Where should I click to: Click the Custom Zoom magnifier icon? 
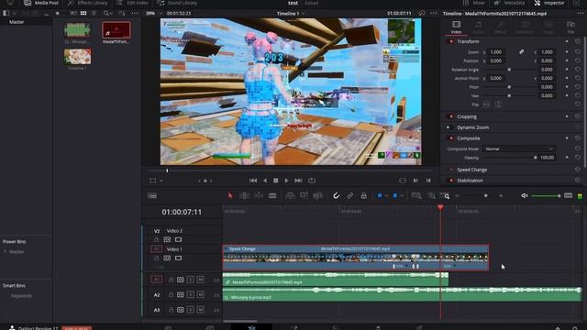(445, 195)
